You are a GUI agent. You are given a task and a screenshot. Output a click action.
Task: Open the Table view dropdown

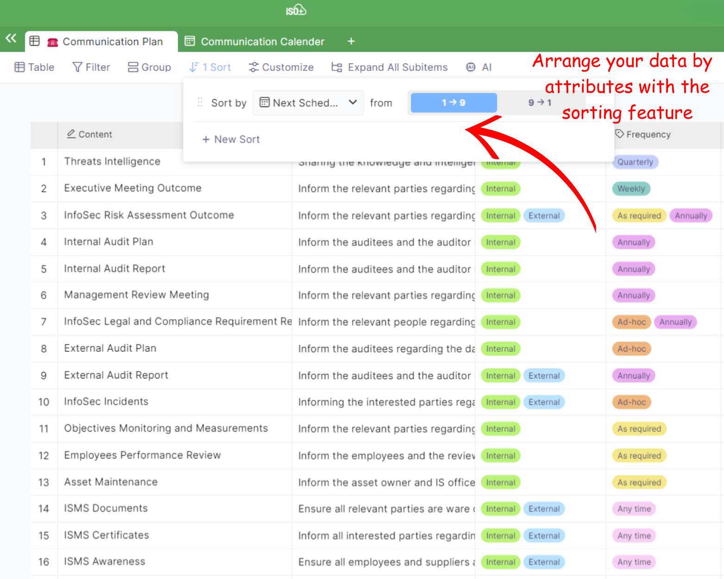(34, 67)
